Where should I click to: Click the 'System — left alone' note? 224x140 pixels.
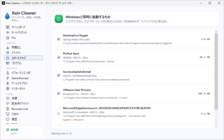point(73,120)
